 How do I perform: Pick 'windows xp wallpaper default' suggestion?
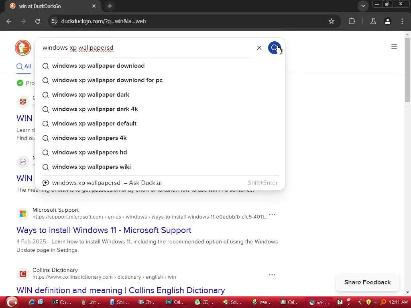(160, 124)
